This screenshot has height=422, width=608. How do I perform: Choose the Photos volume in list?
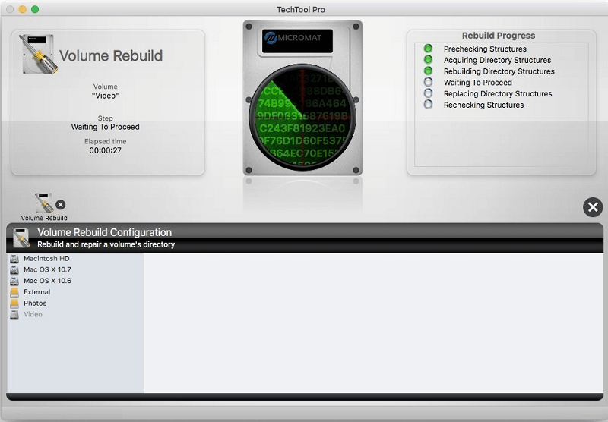click(35, 304)
